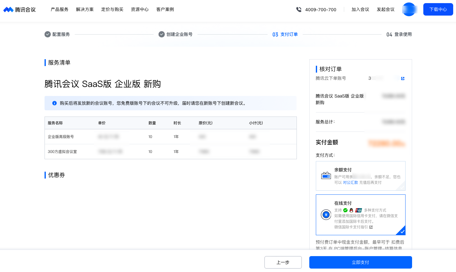Click the QQ wallet penguin icon
The width and height of the screenshot is (456, 272).
pyautogui.click(x=351, y=210)
